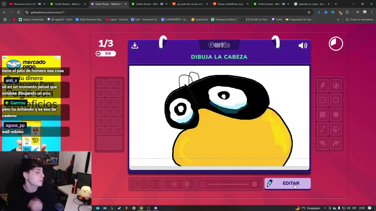Open the SpeechChat bookmark
Viewport: 376px width, 211px height.
199,19
